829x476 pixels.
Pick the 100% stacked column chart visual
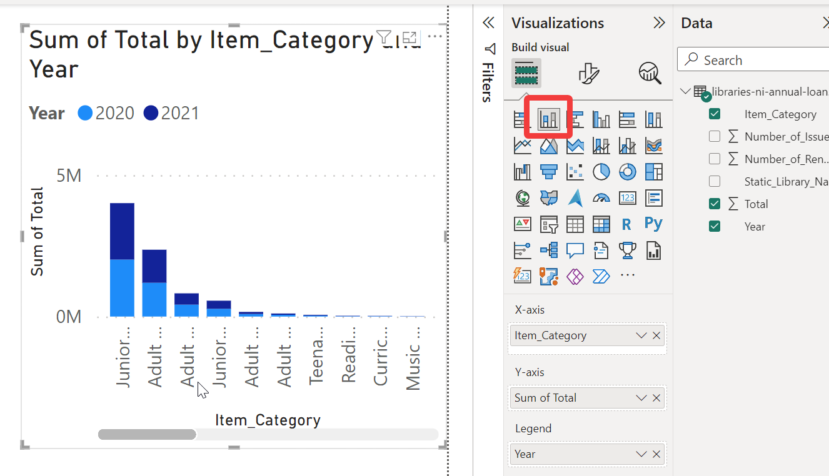coord(653,119)
